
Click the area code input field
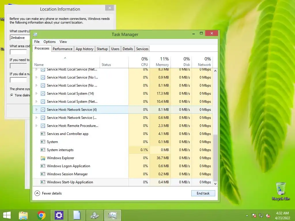tap(18, 52)
